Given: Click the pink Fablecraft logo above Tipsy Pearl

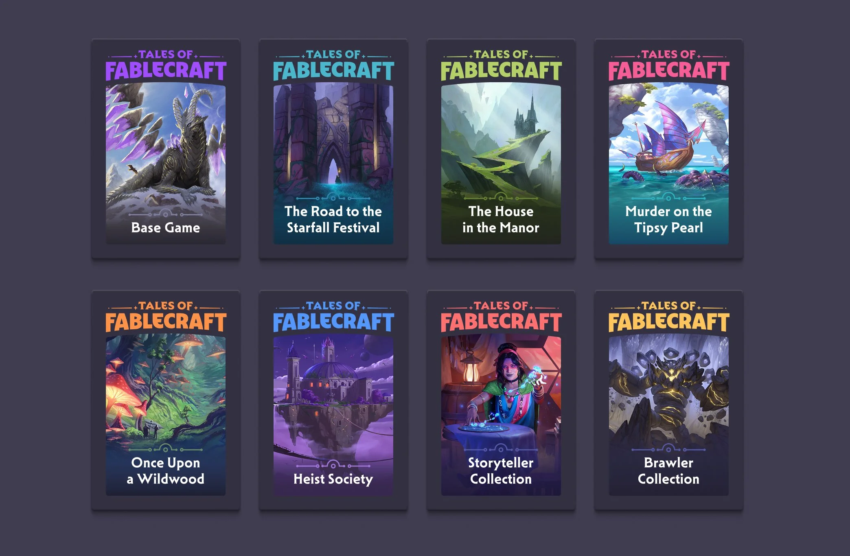Looking at the screenshot, I should 669,66.
